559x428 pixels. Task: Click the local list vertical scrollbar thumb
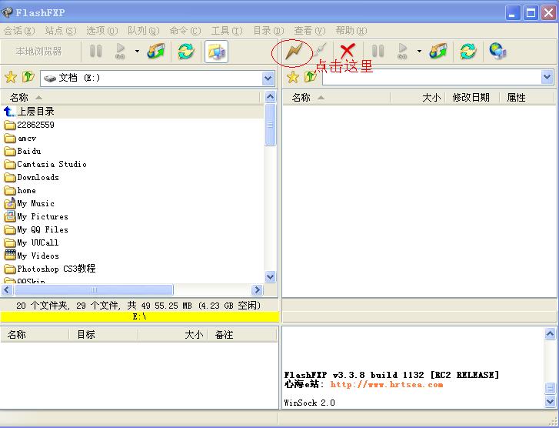[x=270, y=125]
